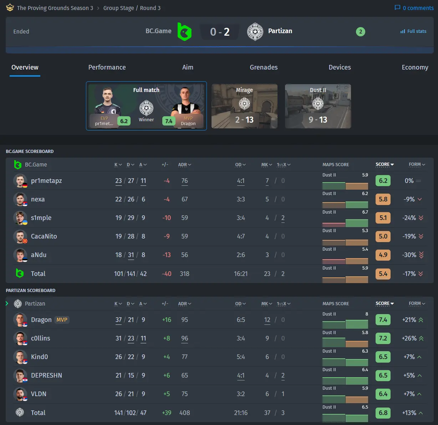This screenshot has height=425, width=438.
Task: Sort Partizan scoreboard by assists (A)
Action: 143,304
